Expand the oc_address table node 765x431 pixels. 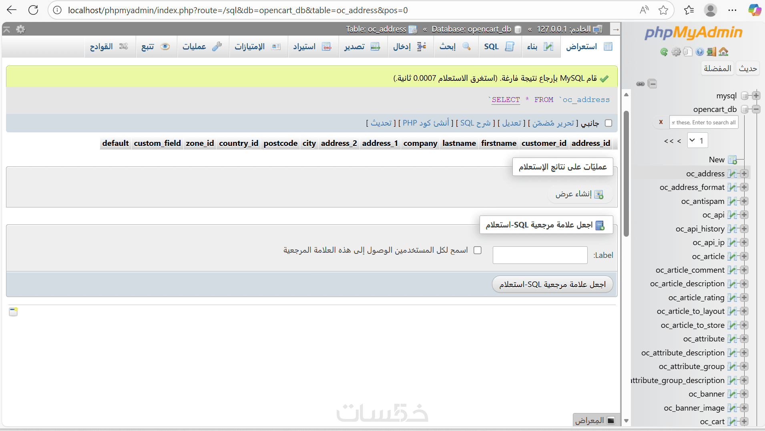(x=744, y=174)
